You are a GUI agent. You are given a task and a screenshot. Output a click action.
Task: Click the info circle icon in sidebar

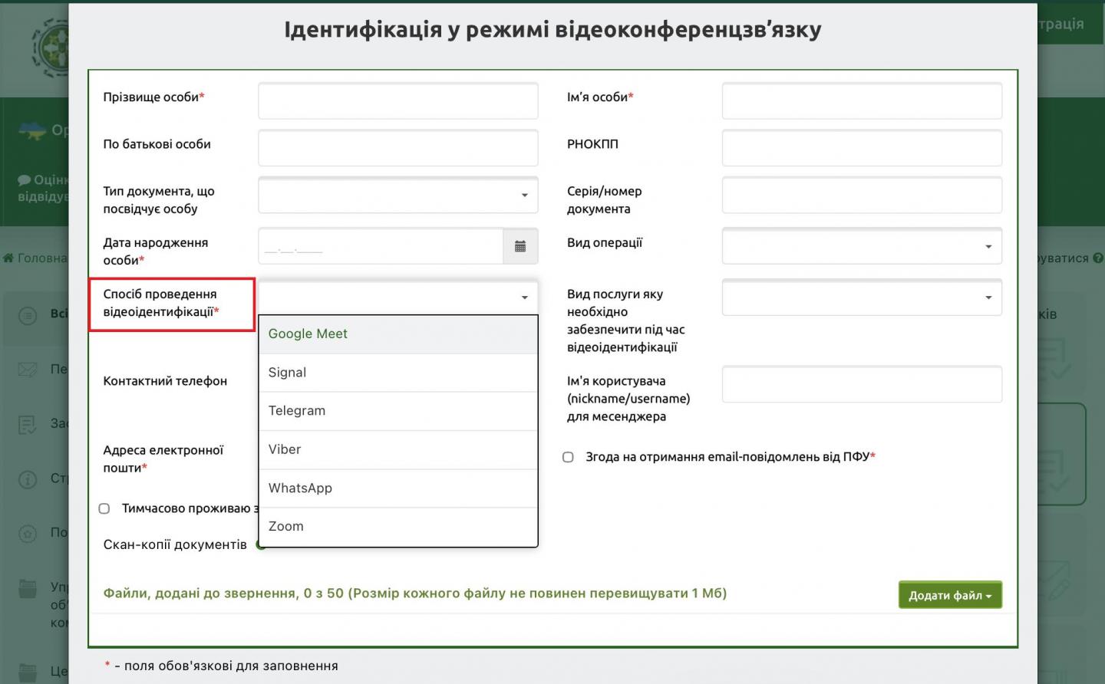(28, 479)
